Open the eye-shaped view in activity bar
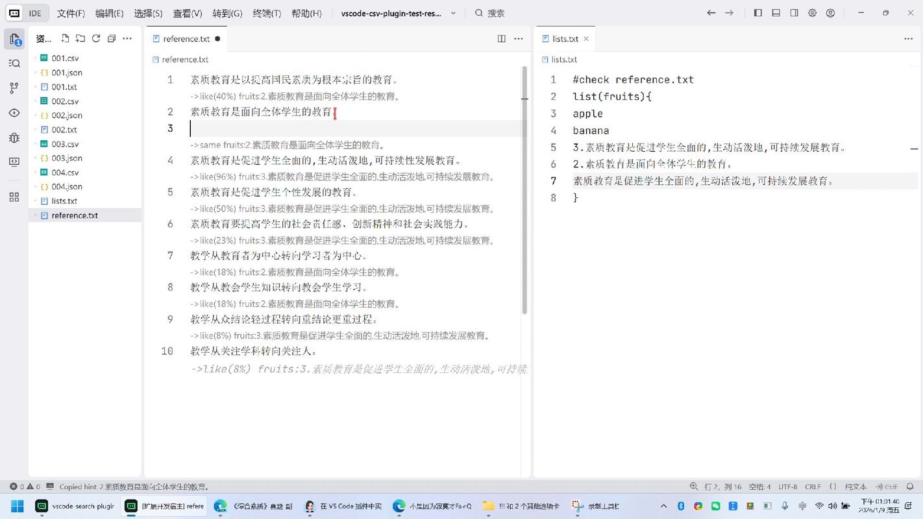This screenshot has height=519, width=923. click(x=14, y=113)
